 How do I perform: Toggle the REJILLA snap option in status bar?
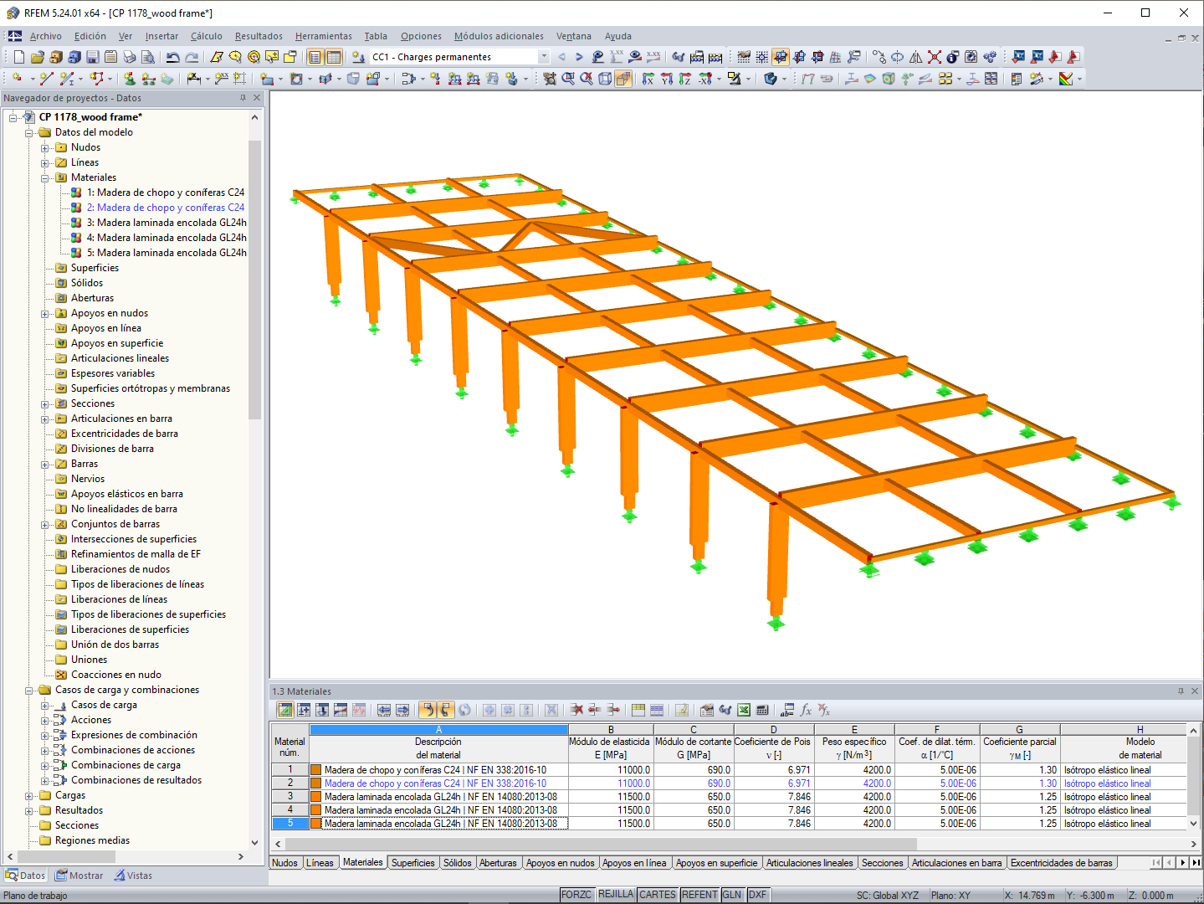click(616, 894)
